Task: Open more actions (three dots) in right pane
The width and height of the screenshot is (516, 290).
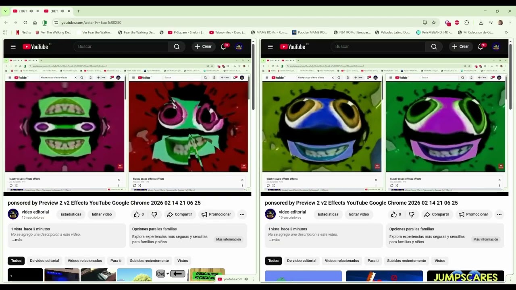Action: 499,214
